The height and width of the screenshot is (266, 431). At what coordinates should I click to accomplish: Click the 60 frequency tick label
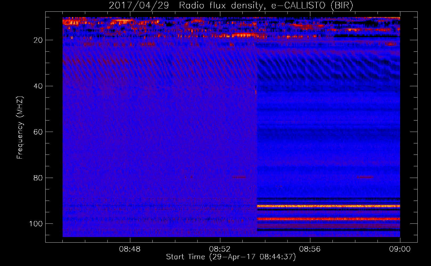[38, 132]
